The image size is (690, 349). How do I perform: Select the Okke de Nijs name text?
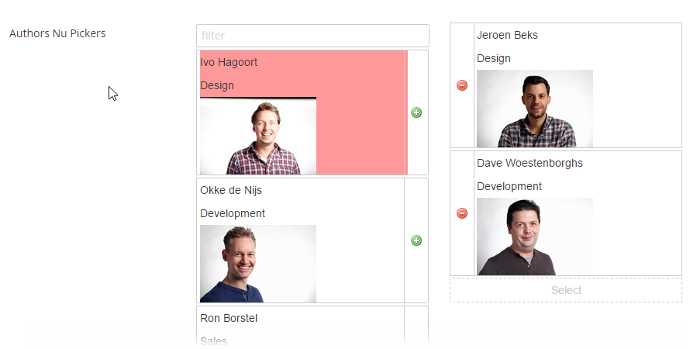click(231, 190)
